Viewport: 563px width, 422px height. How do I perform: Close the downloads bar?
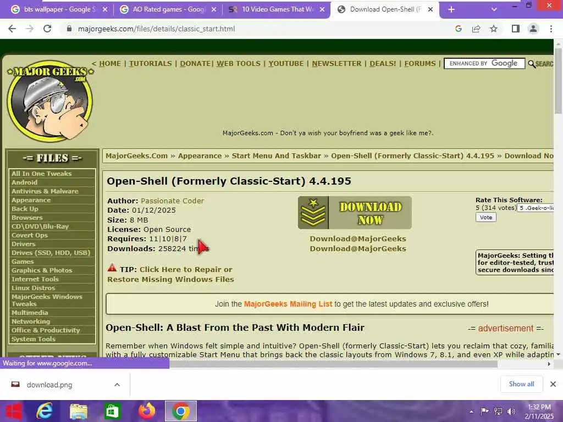click(553, 384)
